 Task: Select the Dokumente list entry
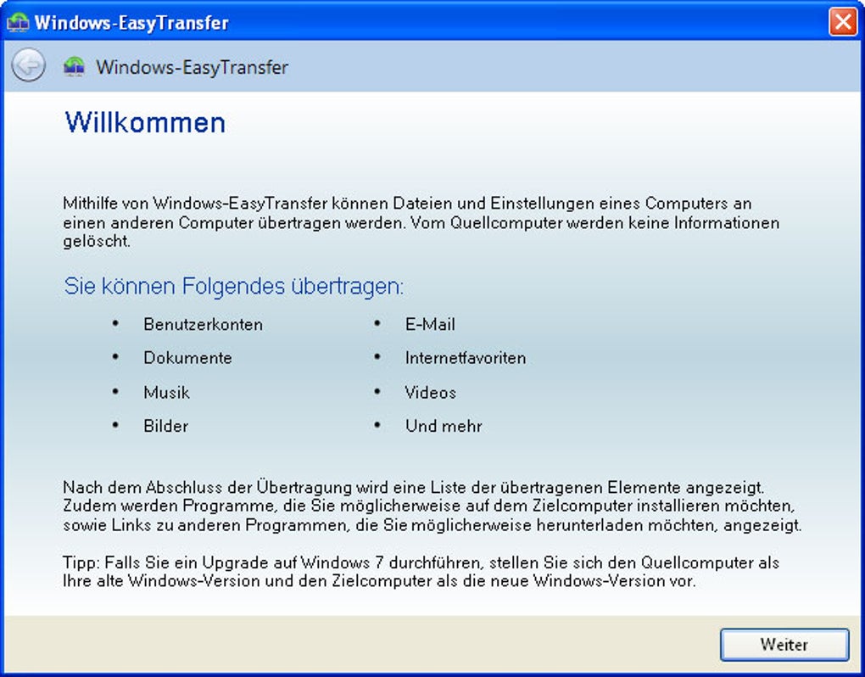point(187,358)
